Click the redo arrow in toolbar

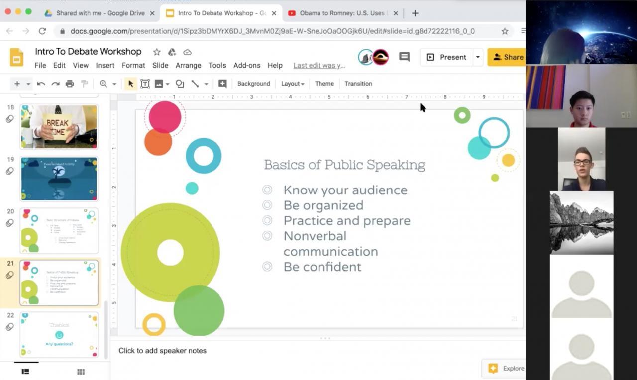click(x=55, y=84)
